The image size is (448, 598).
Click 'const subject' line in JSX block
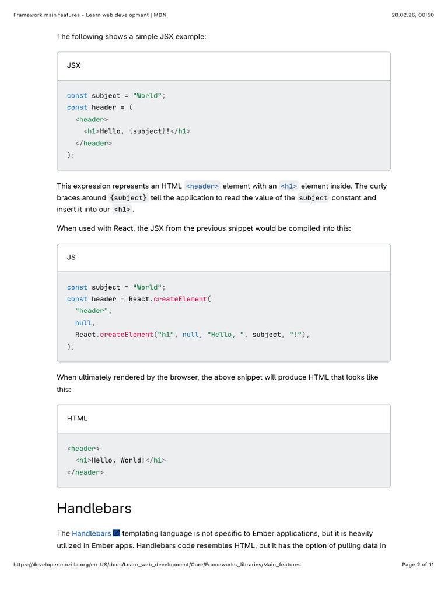[x=116, y=95]
